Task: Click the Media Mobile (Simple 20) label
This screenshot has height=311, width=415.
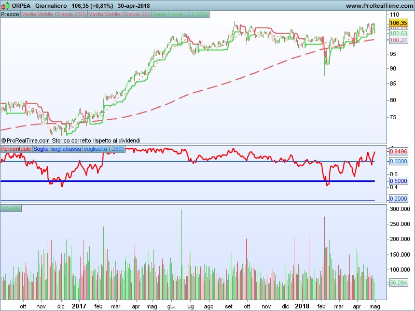Action: pyautogui.click(x=119, y=14)
